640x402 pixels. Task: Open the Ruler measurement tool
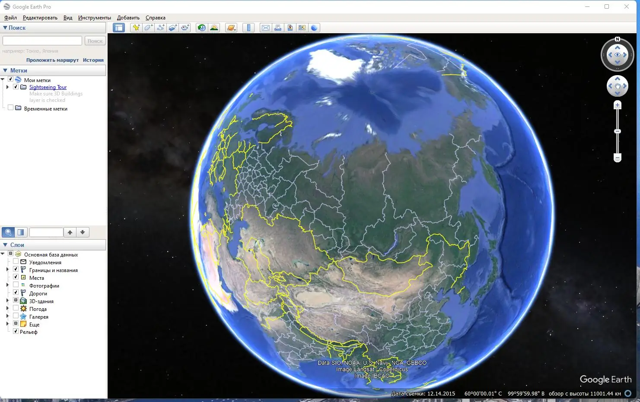[248, 27]
